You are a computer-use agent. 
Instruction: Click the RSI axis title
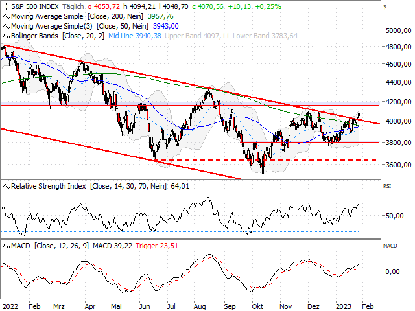[x=387, y=187]
